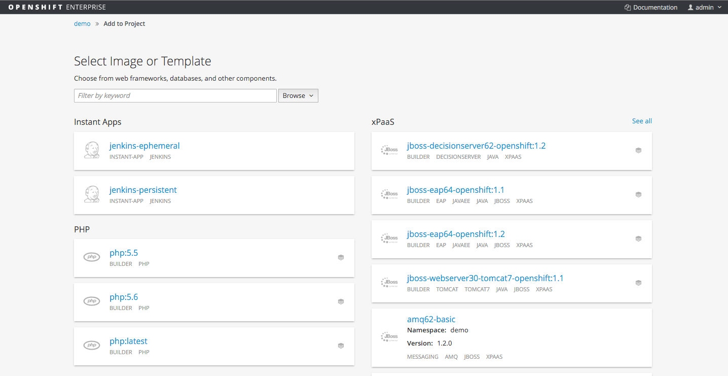Select jboss-decisionserver62-openshift:1.2 image
The image size is (728, 376).
click(x=476, y=146)
